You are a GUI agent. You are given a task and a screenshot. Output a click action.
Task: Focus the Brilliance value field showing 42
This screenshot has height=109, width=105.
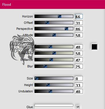point(79,60)
